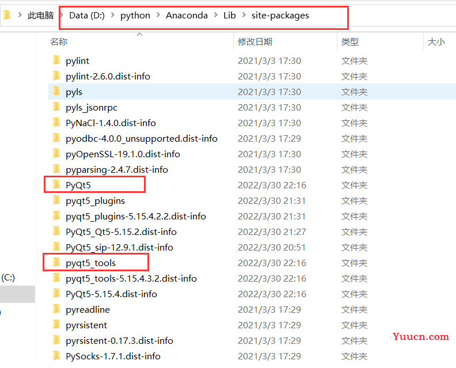The width and height of the screenshot is (456, 368).
Task: Select PyNaCl-1.4.0.dist-info folder name
Action: click(111, 123)
